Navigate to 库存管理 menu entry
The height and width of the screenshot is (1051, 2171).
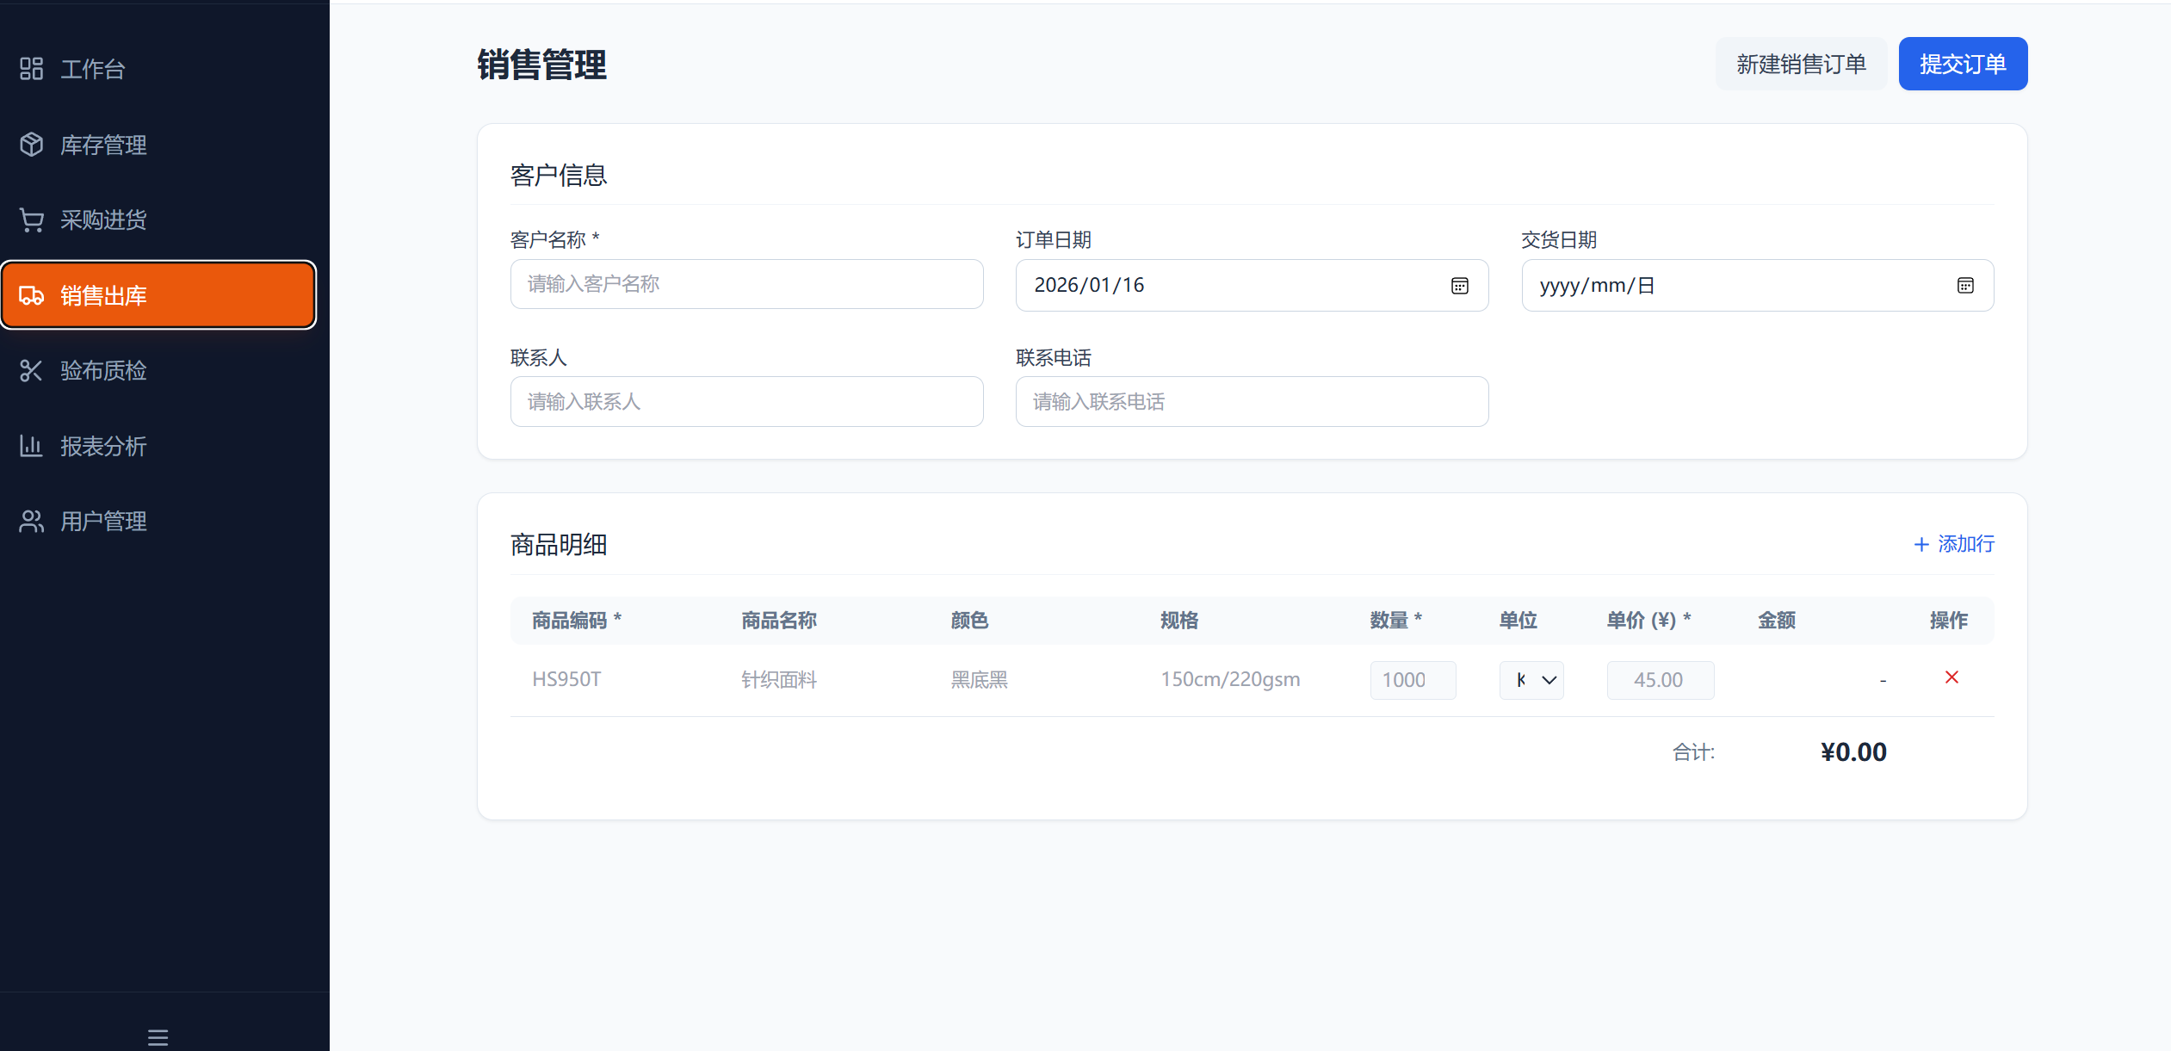tap(103, 144)
